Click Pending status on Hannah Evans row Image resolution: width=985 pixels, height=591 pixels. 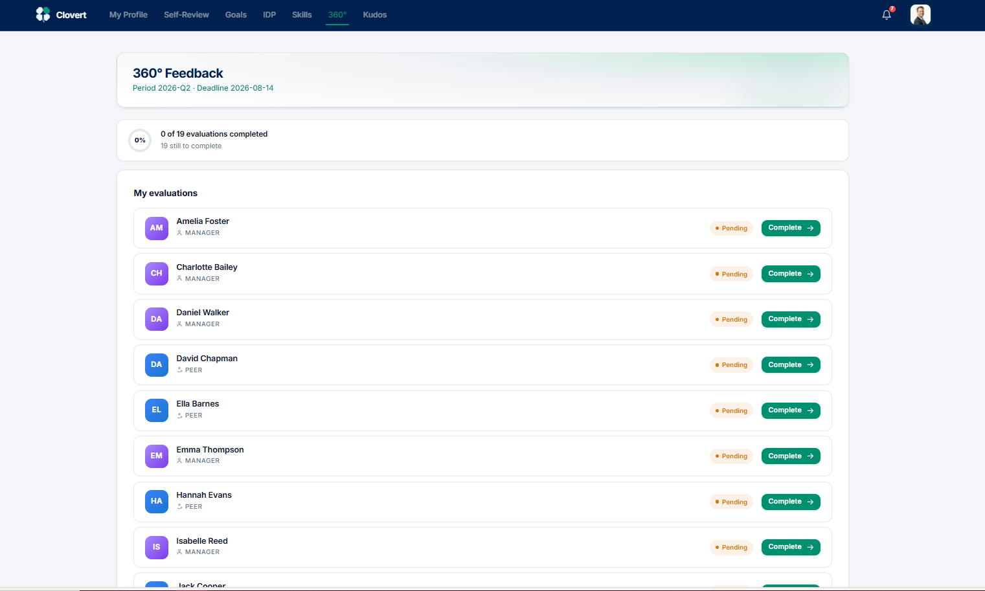pyautogui.click(x=731, y=502)
